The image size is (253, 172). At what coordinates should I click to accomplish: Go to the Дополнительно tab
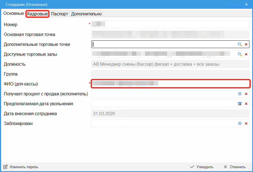pyautogui.click(x=86, y=14)
